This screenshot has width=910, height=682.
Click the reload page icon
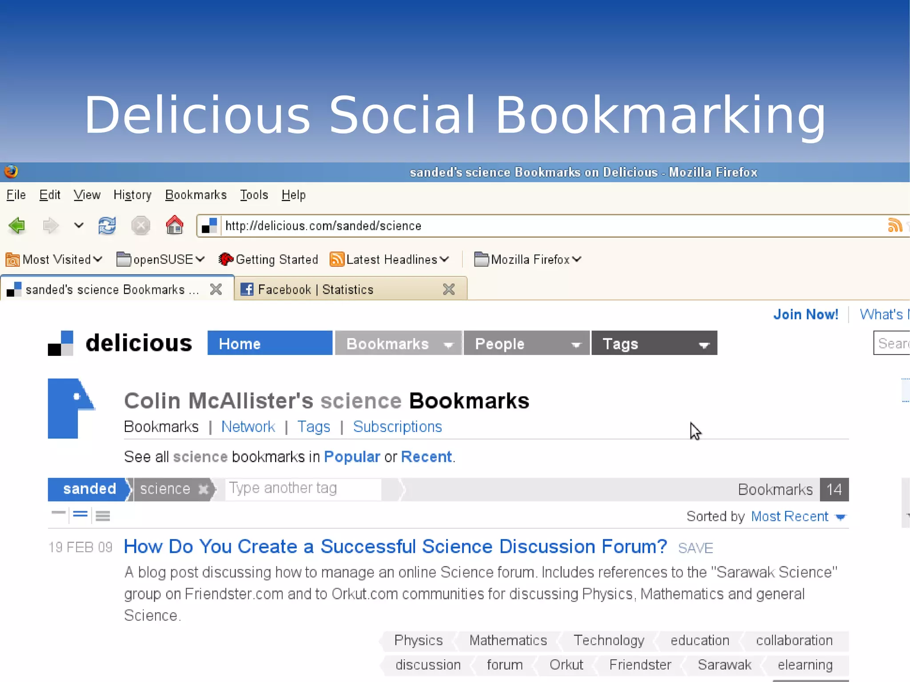pyautogui.click(x=107, y=226)
